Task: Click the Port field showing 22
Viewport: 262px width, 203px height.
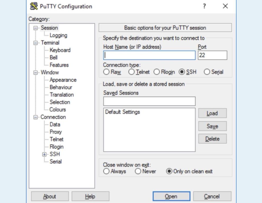Action: tap(213, 55)
